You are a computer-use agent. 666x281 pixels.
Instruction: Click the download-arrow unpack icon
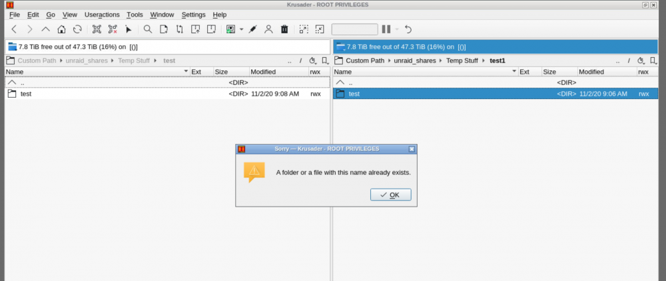click(211, 29)
